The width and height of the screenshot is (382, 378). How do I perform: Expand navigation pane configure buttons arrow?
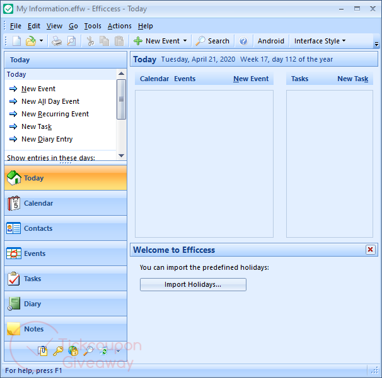pos(118,351)
